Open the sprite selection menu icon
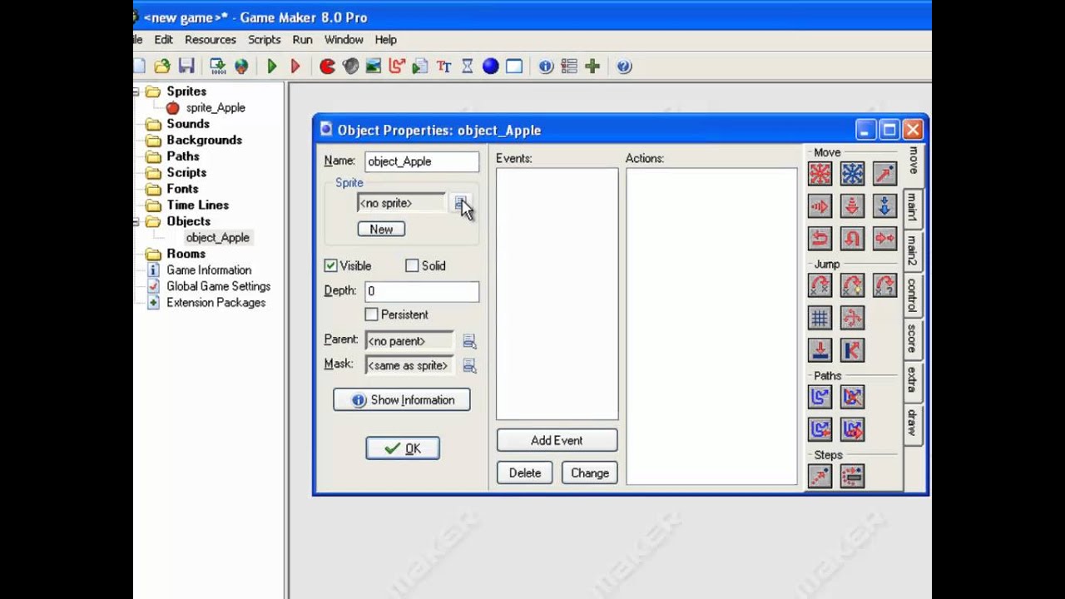1065x599 pixels. pyautogui.click(x=461, y=203)
